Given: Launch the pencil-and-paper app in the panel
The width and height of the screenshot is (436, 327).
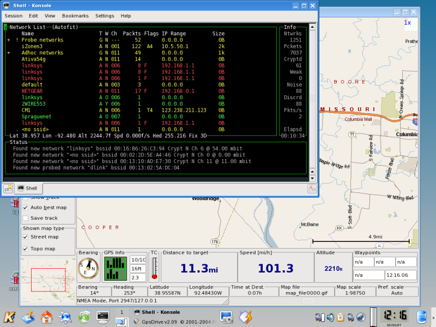Looking at the screenshot, I should [28, 317].
